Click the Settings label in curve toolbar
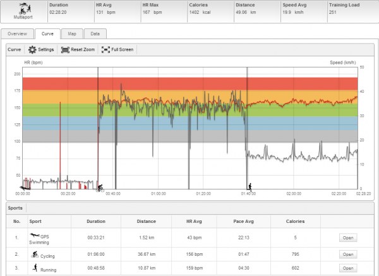 click(46, 49)
